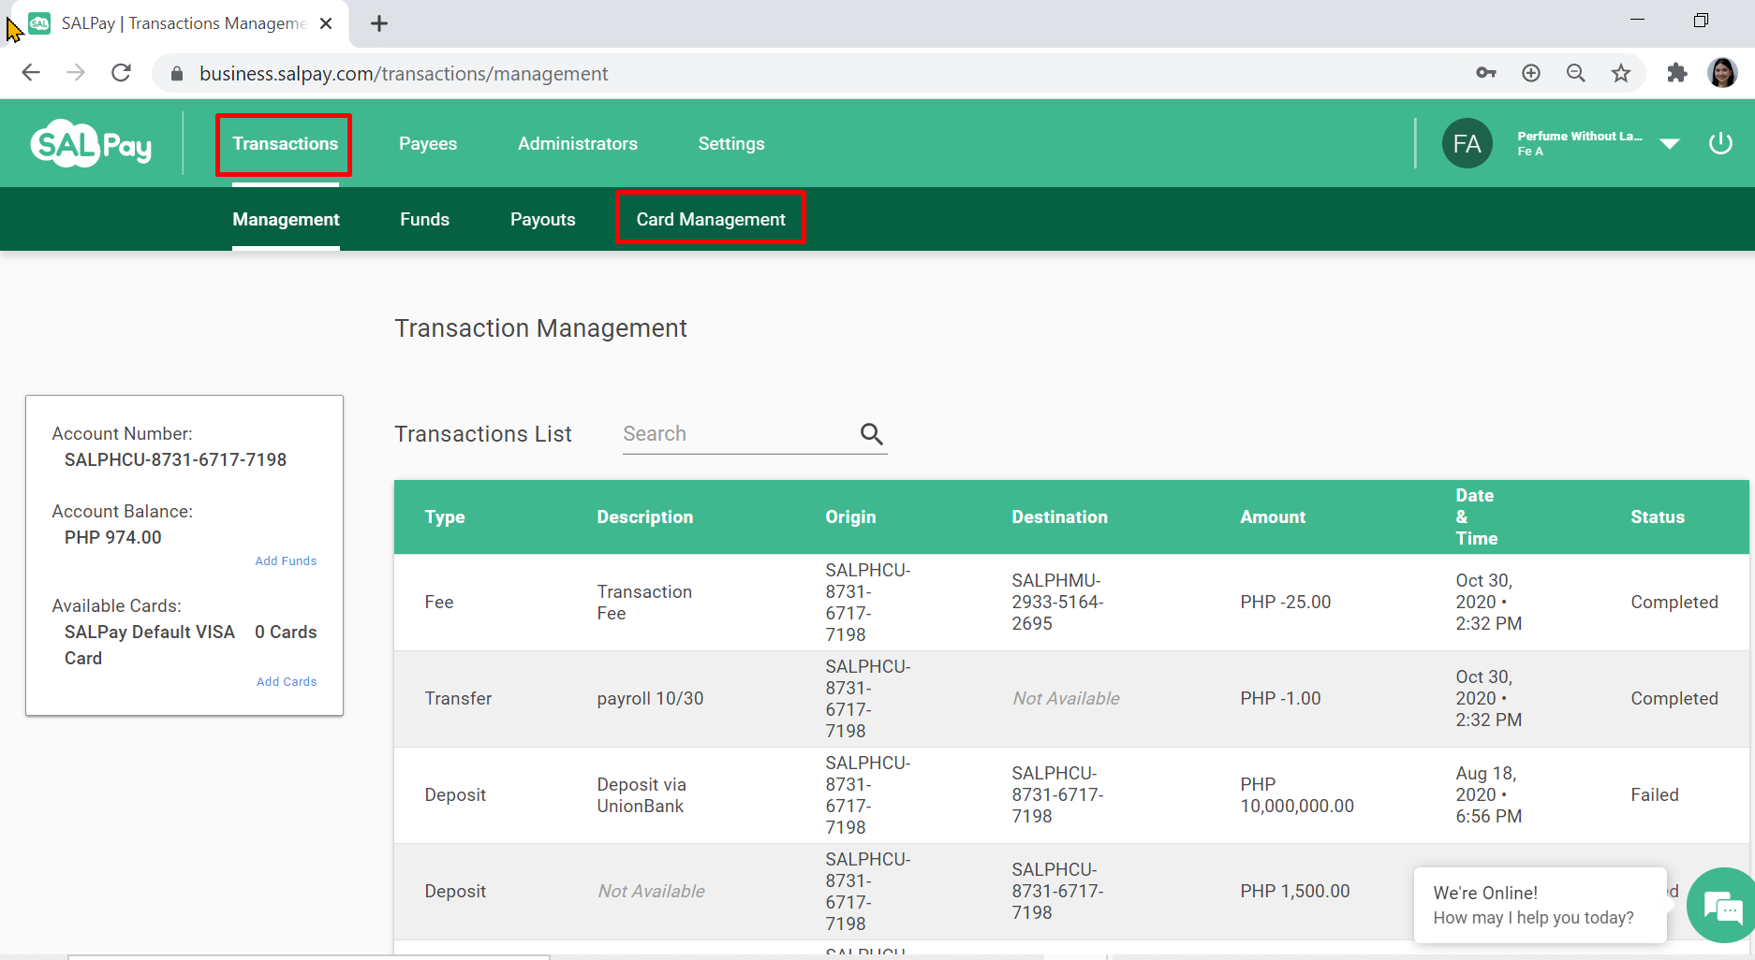Click the SALPay Default VISA Card label

[149, 646]
